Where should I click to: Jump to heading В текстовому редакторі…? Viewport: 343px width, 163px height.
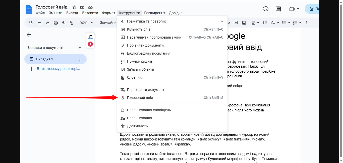pos(58,69)
